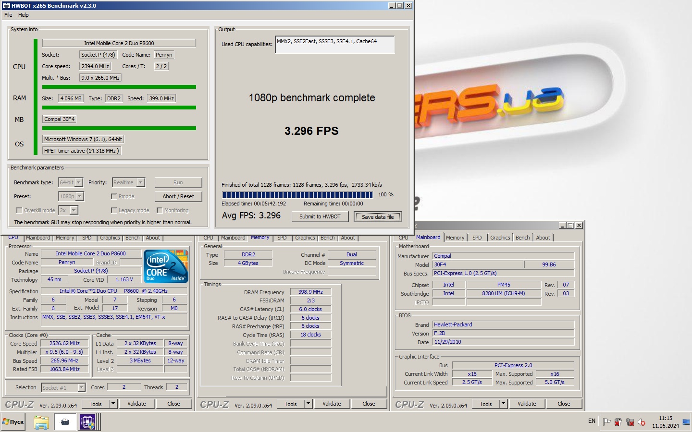Toggle the Legacy mode checkbox

point(114,210)
